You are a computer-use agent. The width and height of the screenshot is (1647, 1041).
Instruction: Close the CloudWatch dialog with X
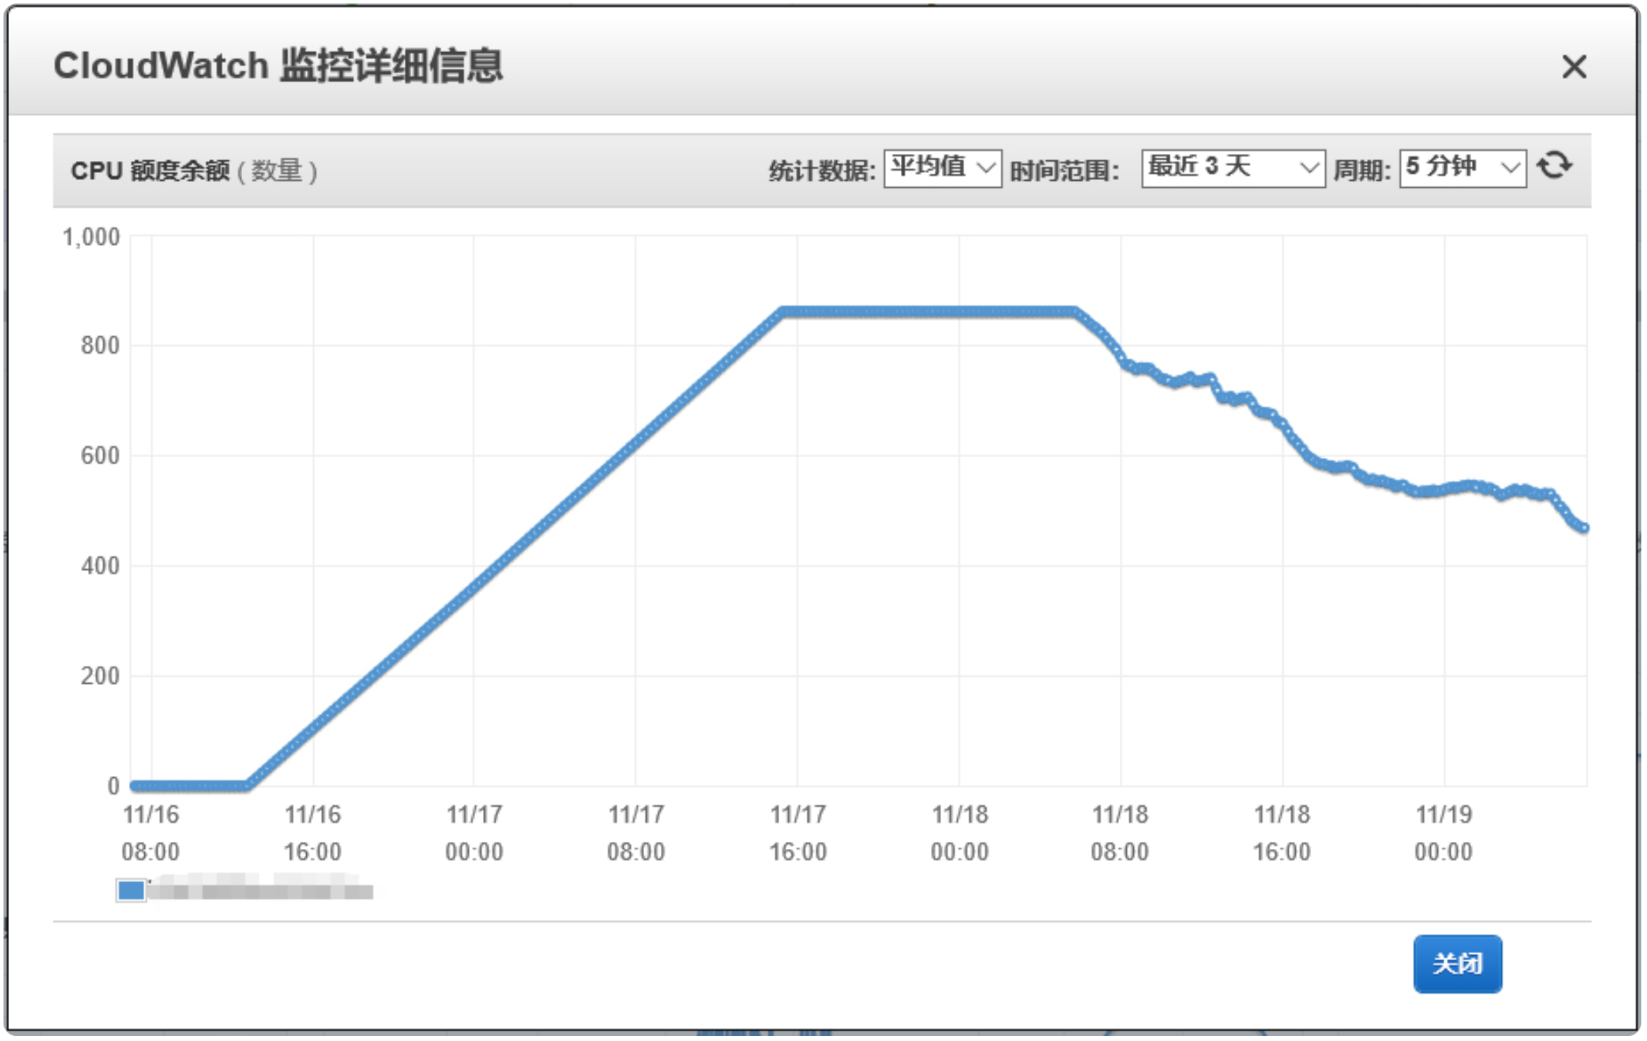pos(1574,68)
